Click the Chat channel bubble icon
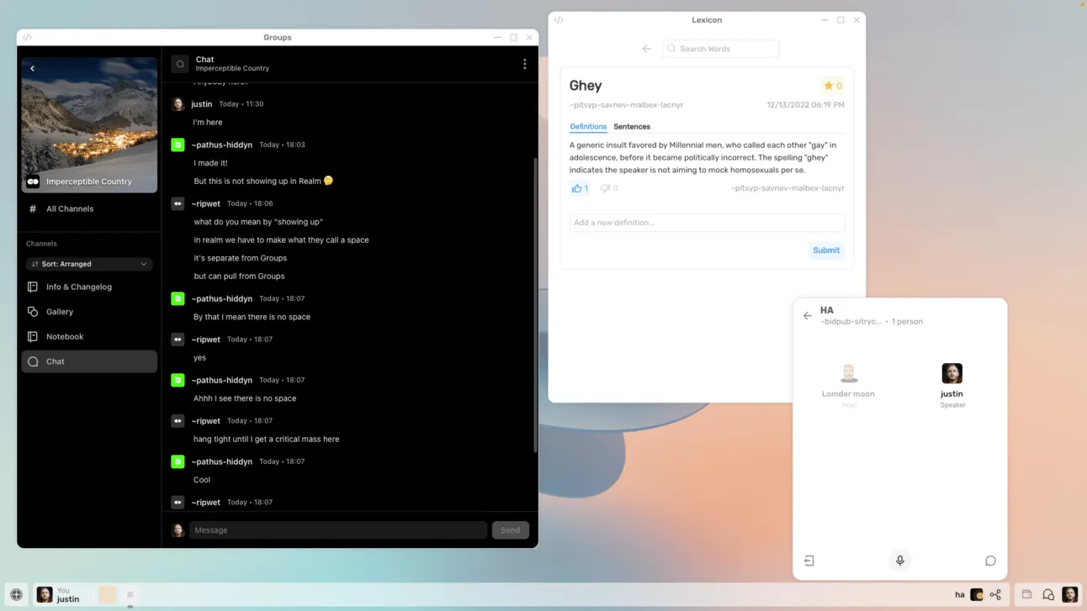Image resolution: width=1087 pixels, height=611 pixels. point(33,361)
